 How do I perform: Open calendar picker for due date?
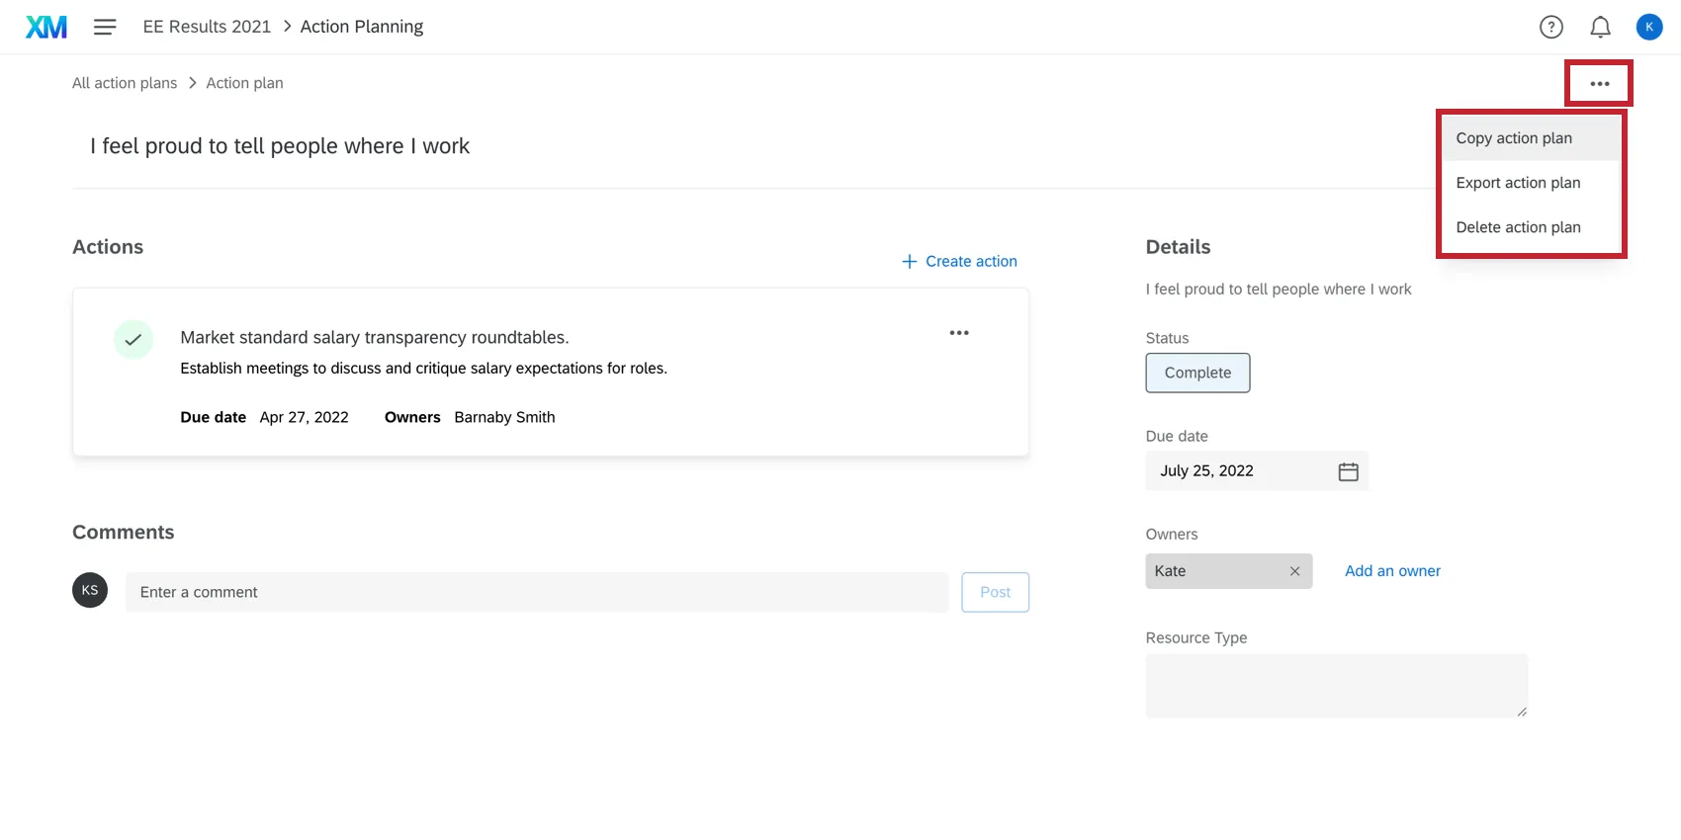1348,471
